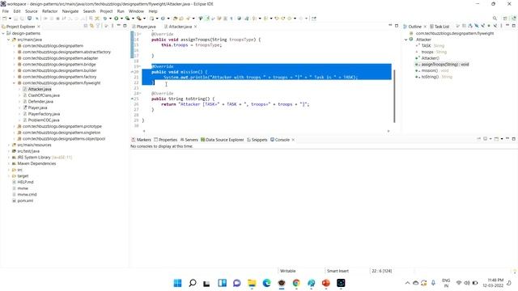The width and height of the screenshot is (518, 291).
Task: Minimize the Outline view
Action: [507, 25]
